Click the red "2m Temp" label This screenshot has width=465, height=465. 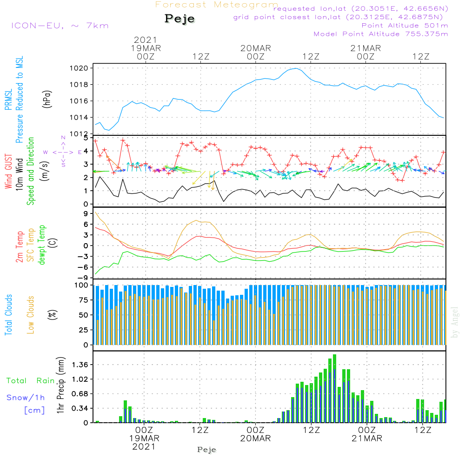(x=19, y=247)
